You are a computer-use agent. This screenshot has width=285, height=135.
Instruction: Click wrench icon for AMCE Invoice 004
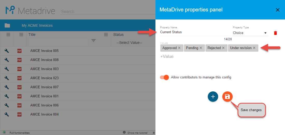7,114
